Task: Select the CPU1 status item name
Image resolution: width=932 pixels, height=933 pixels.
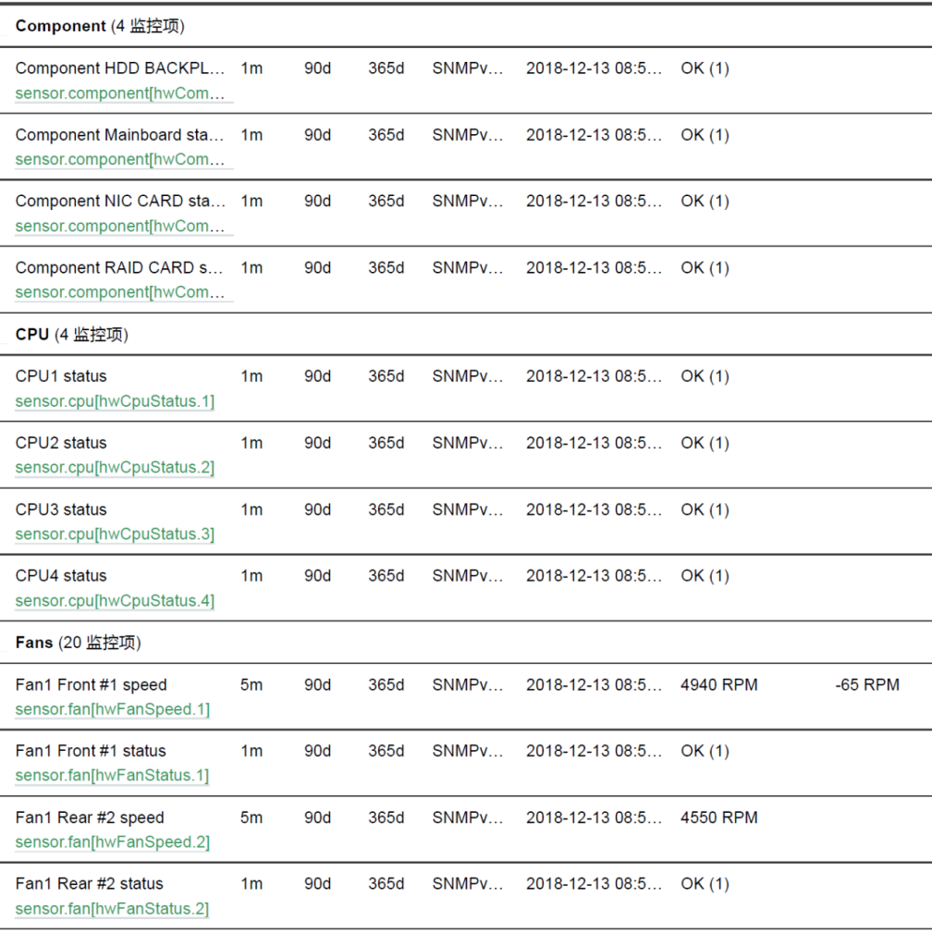Action: tap(61, 376)
